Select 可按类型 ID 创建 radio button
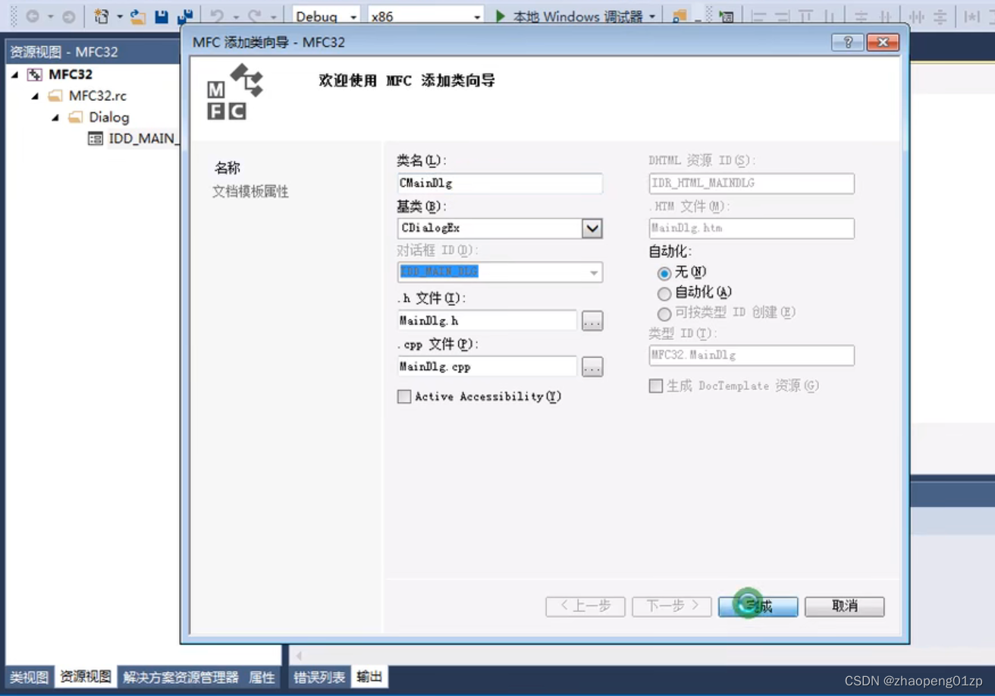Viewport: 995px width, 696px height. pyautogui.click(x=664, y=313)
